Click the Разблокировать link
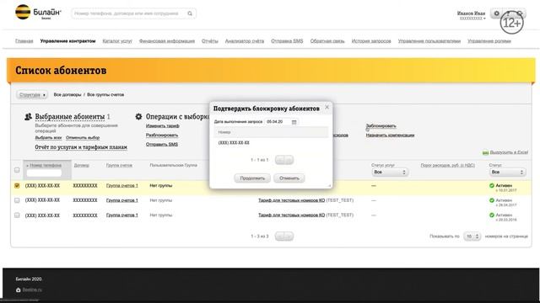 click(x=162, y=136)
